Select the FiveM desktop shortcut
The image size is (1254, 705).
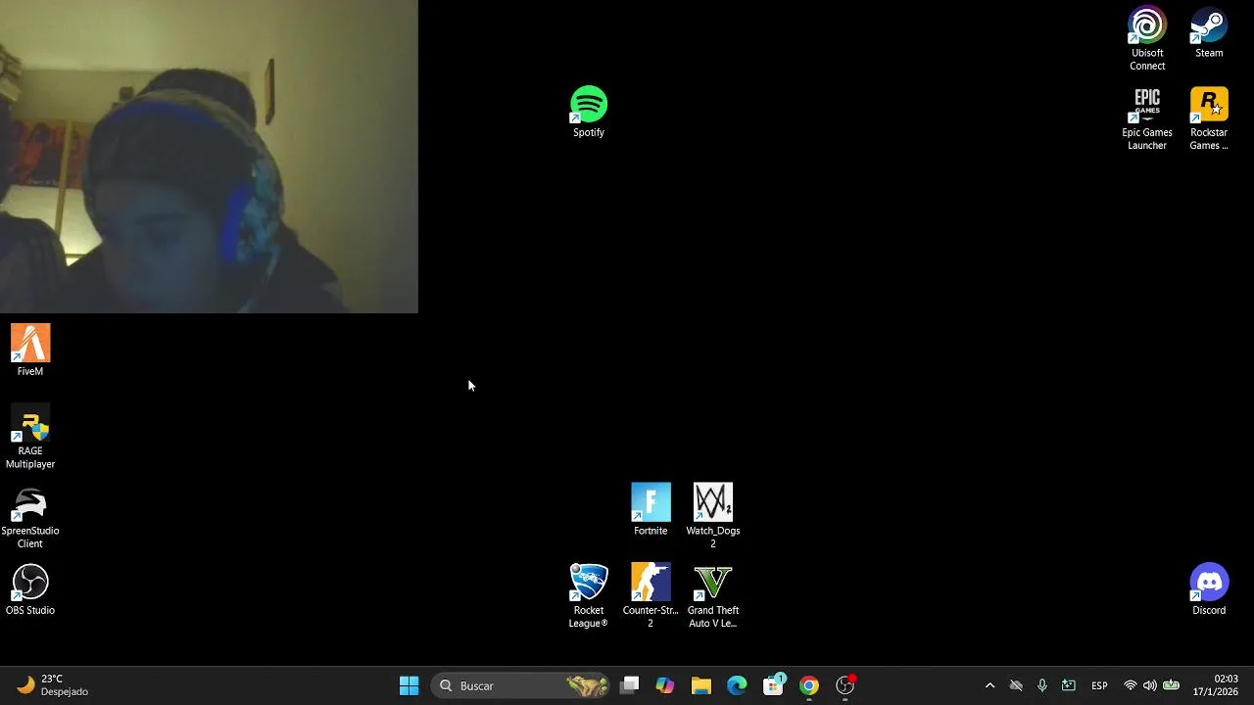30,351
